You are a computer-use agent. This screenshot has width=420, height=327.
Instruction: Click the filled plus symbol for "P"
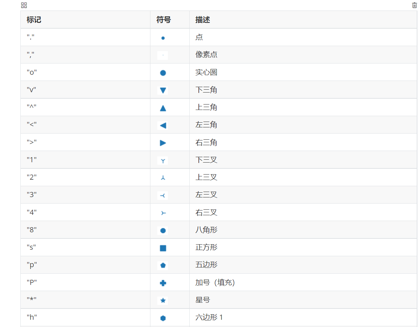[x=162, y=282]
